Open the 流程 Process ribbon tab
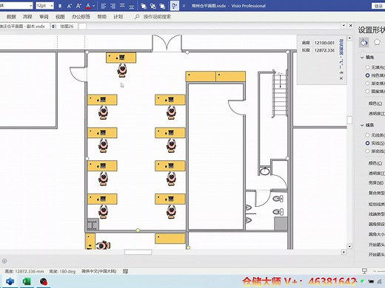 [x=27, y=17]
